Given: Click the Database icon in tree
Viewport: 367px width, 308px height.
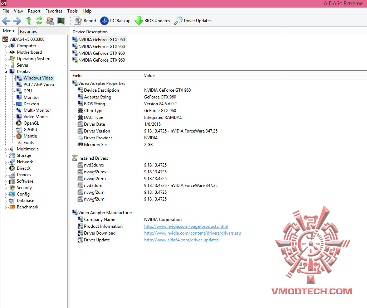Looking at the screenshot, I should point(12,201).
